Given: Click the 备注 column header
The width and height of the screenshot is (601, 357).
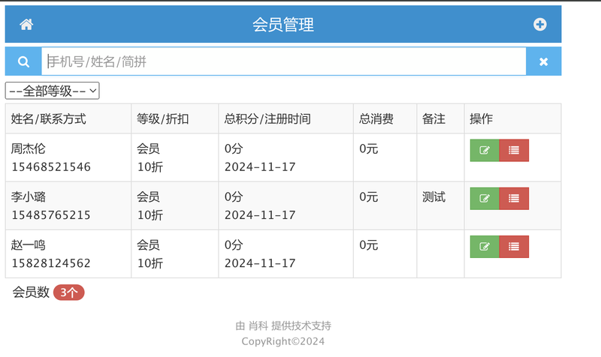Looking at the screenshot, I should click(433, 119).
